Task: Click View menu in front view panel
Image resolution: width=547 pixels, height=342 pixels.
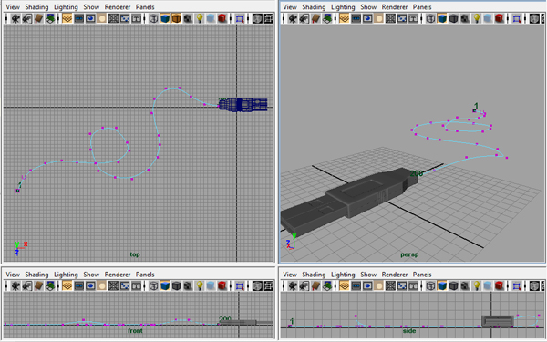Action: (13, 275)
